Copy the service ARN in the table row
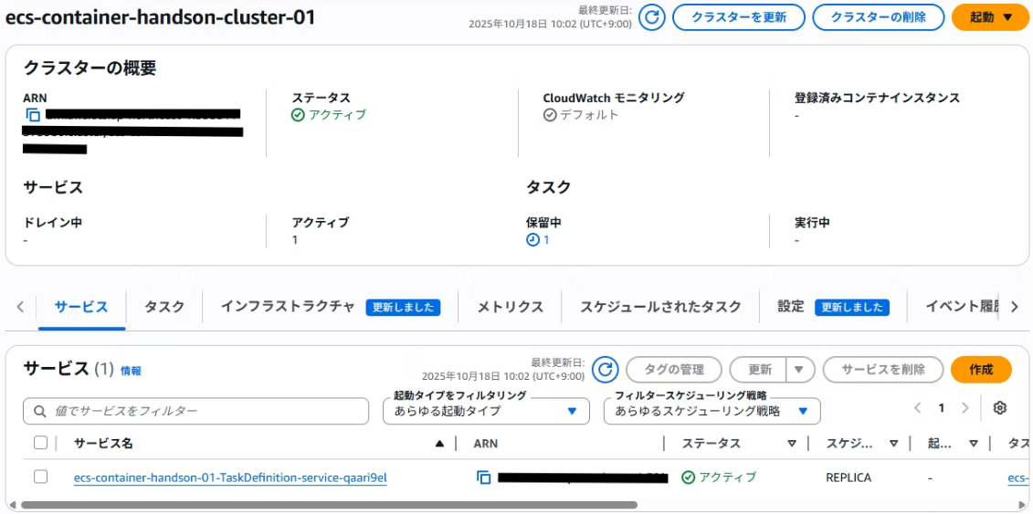Image resolution: width=1033 pixels, height=514 pixels. coord(483,477)
